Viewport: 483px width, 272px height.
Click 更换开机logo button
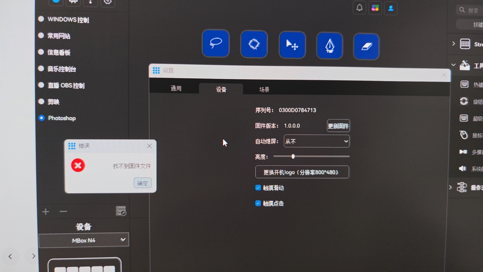[x=302, y=172]
